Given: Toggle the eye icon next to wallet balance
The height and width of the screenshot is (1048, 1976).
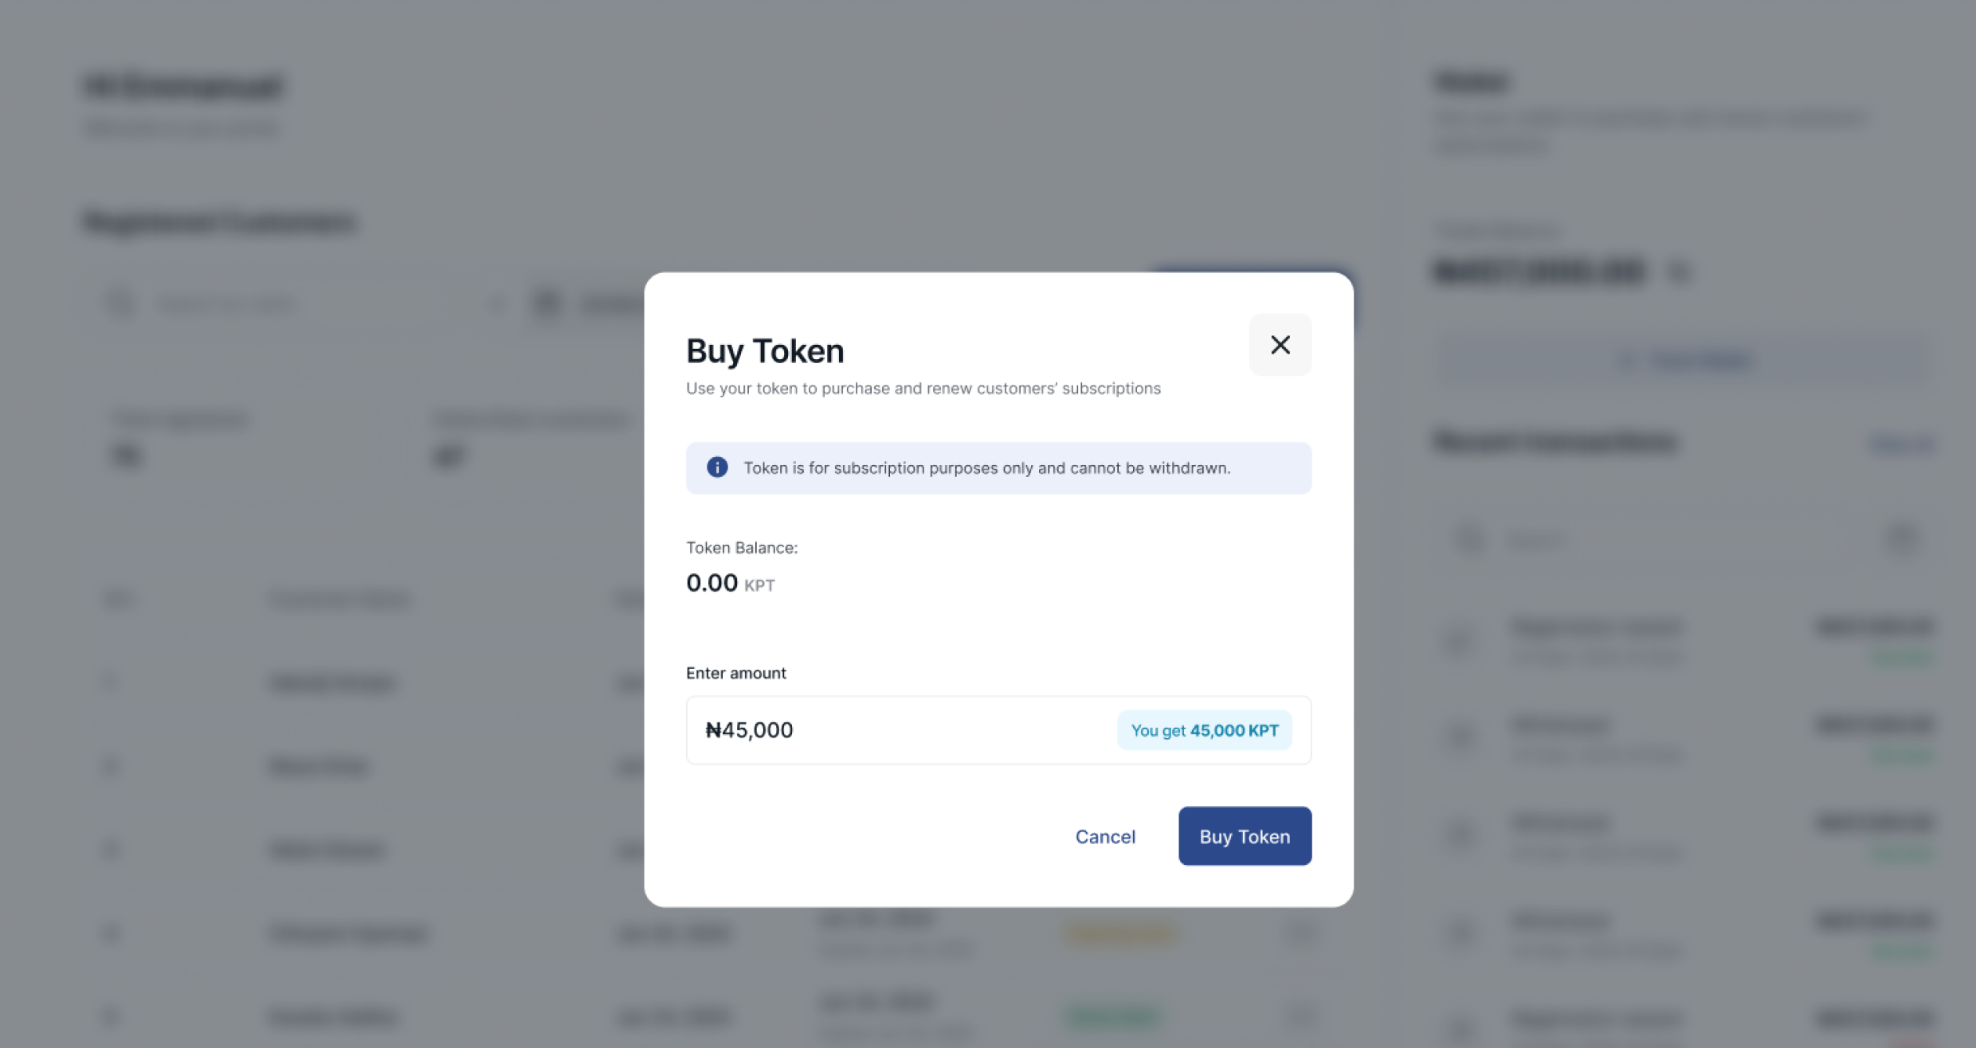Looking at the screenshot, I should (1679, 272).
